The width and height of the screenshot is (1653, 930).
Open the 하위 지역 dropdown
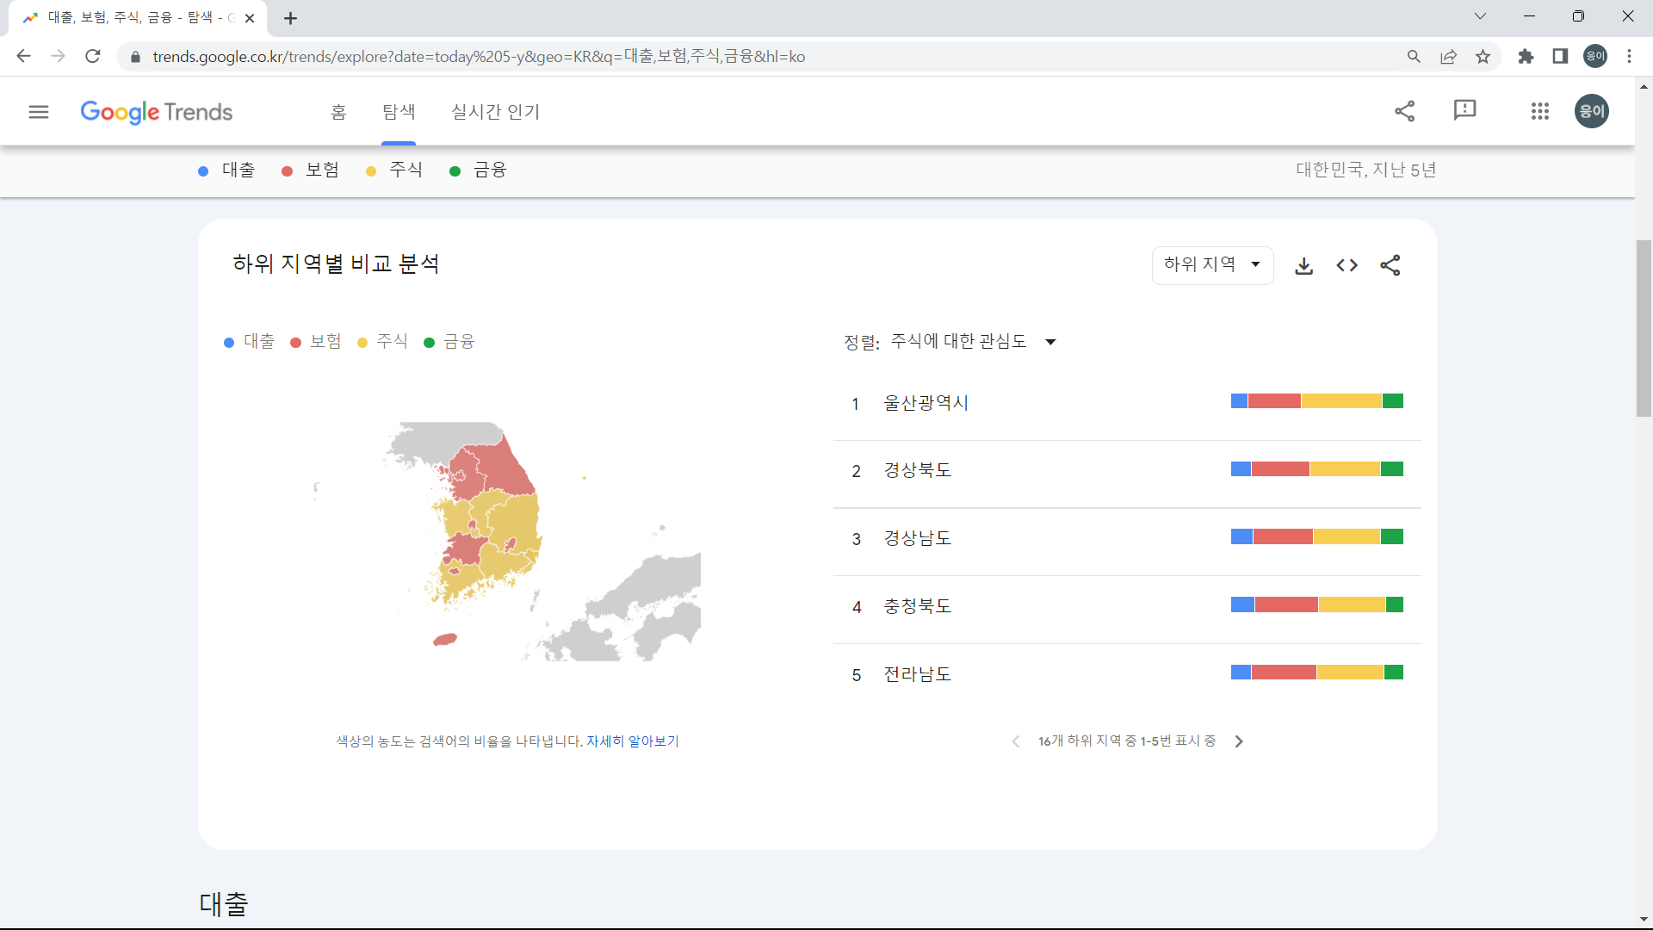(1211, 265)
